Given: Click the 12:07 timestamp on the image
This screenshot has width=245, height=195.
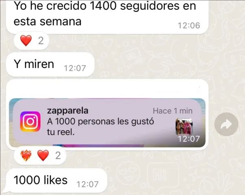Looking at the screenshot, I should [x=189, y=139].
